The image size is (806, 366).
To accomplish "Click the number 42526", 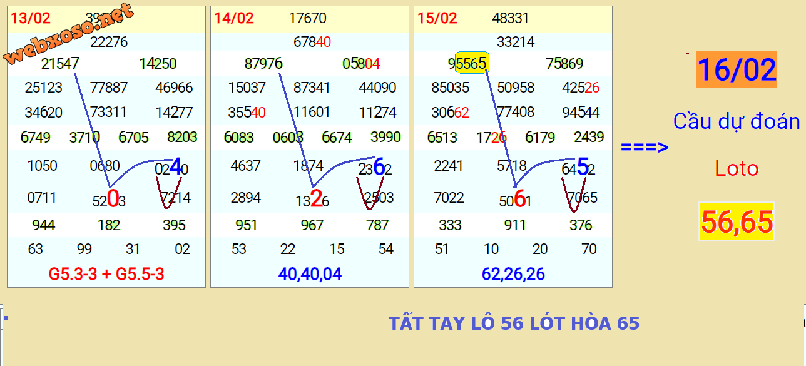I will click(581, 87).
